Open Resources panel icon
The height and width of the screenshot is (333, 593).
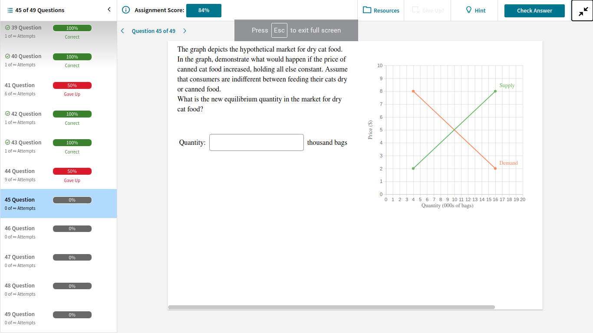click(x=367, y=10)
